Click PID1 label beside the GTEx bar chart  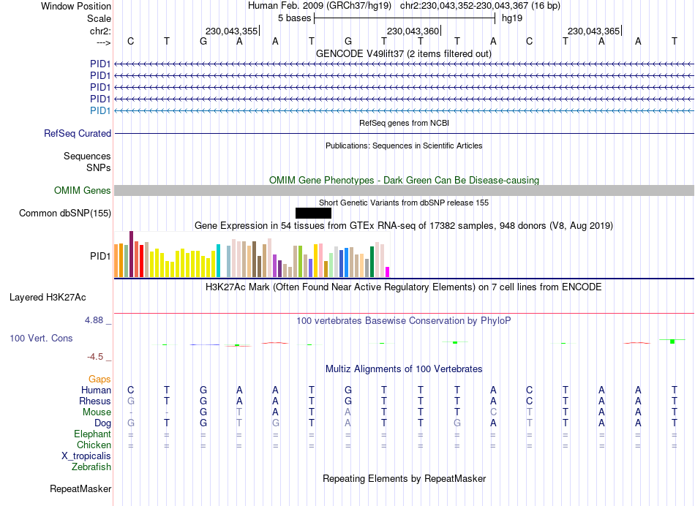tap(100, 256)
